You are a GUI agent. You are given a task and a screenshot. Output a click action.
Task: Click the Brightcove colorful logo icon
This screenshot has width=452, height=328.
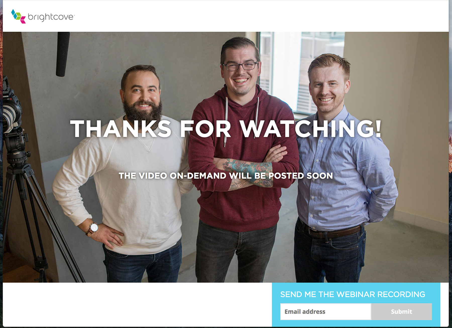point(18,16)
